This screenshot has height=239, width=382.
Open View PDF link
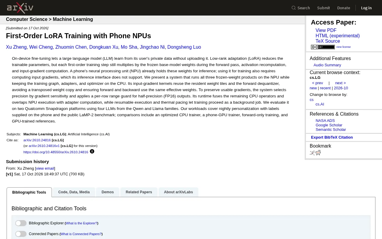pyautogui.click(x=326, y=30)
